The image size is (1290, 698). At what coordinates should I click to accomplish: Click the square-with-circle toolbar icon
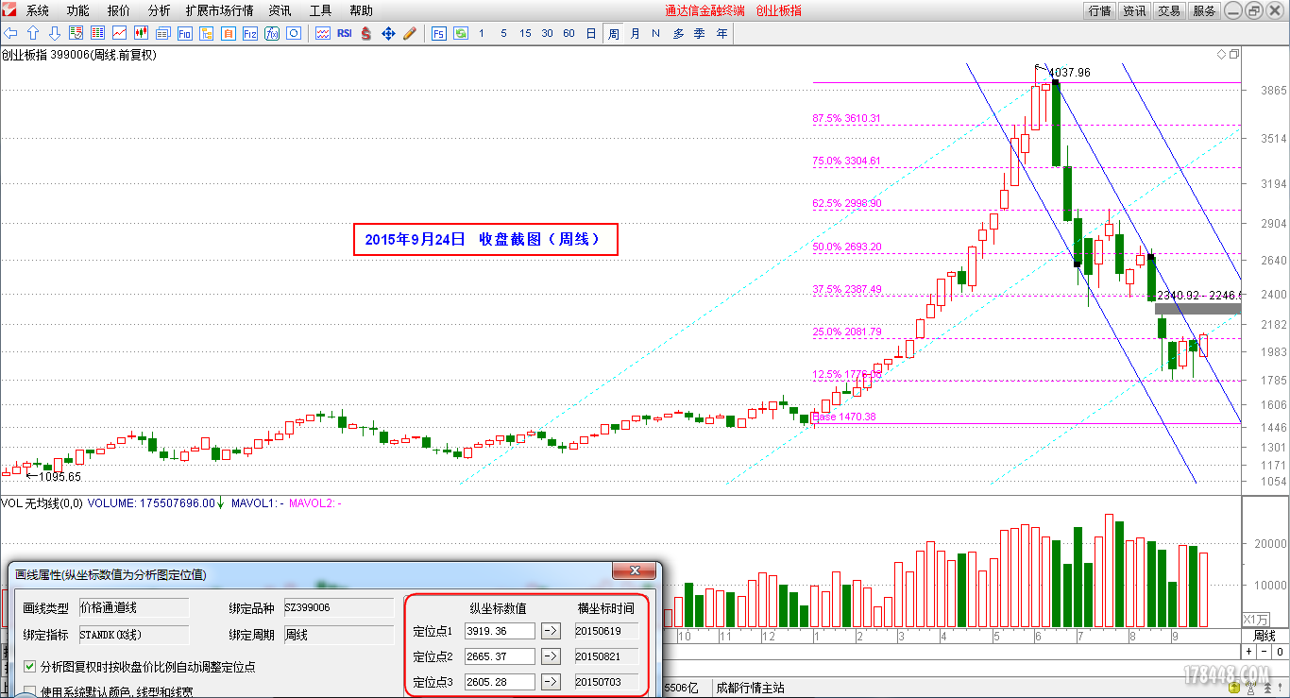293,33
